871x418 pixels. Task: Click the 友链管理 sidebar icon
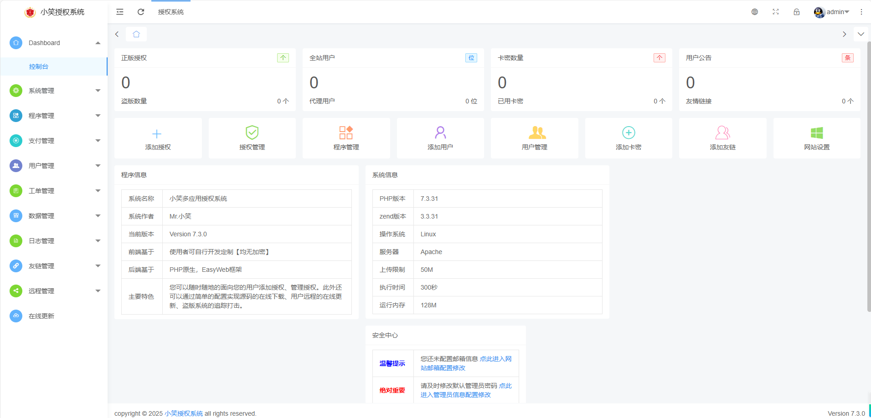tap(16, 266)
